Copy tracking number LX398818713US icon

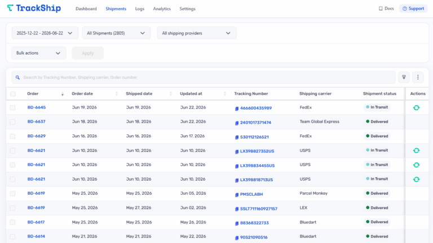(237, 180)
